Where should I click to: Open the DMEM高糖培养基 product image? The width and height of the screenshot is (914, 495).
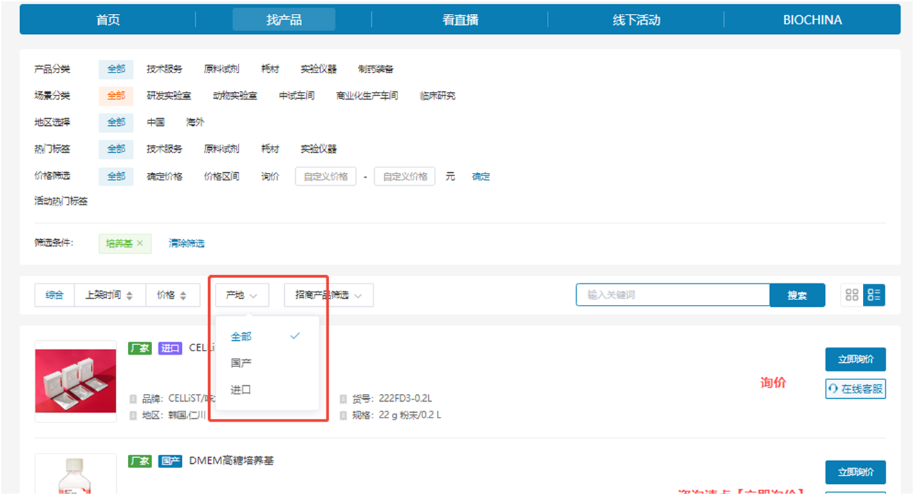click(x=75, y=476)
